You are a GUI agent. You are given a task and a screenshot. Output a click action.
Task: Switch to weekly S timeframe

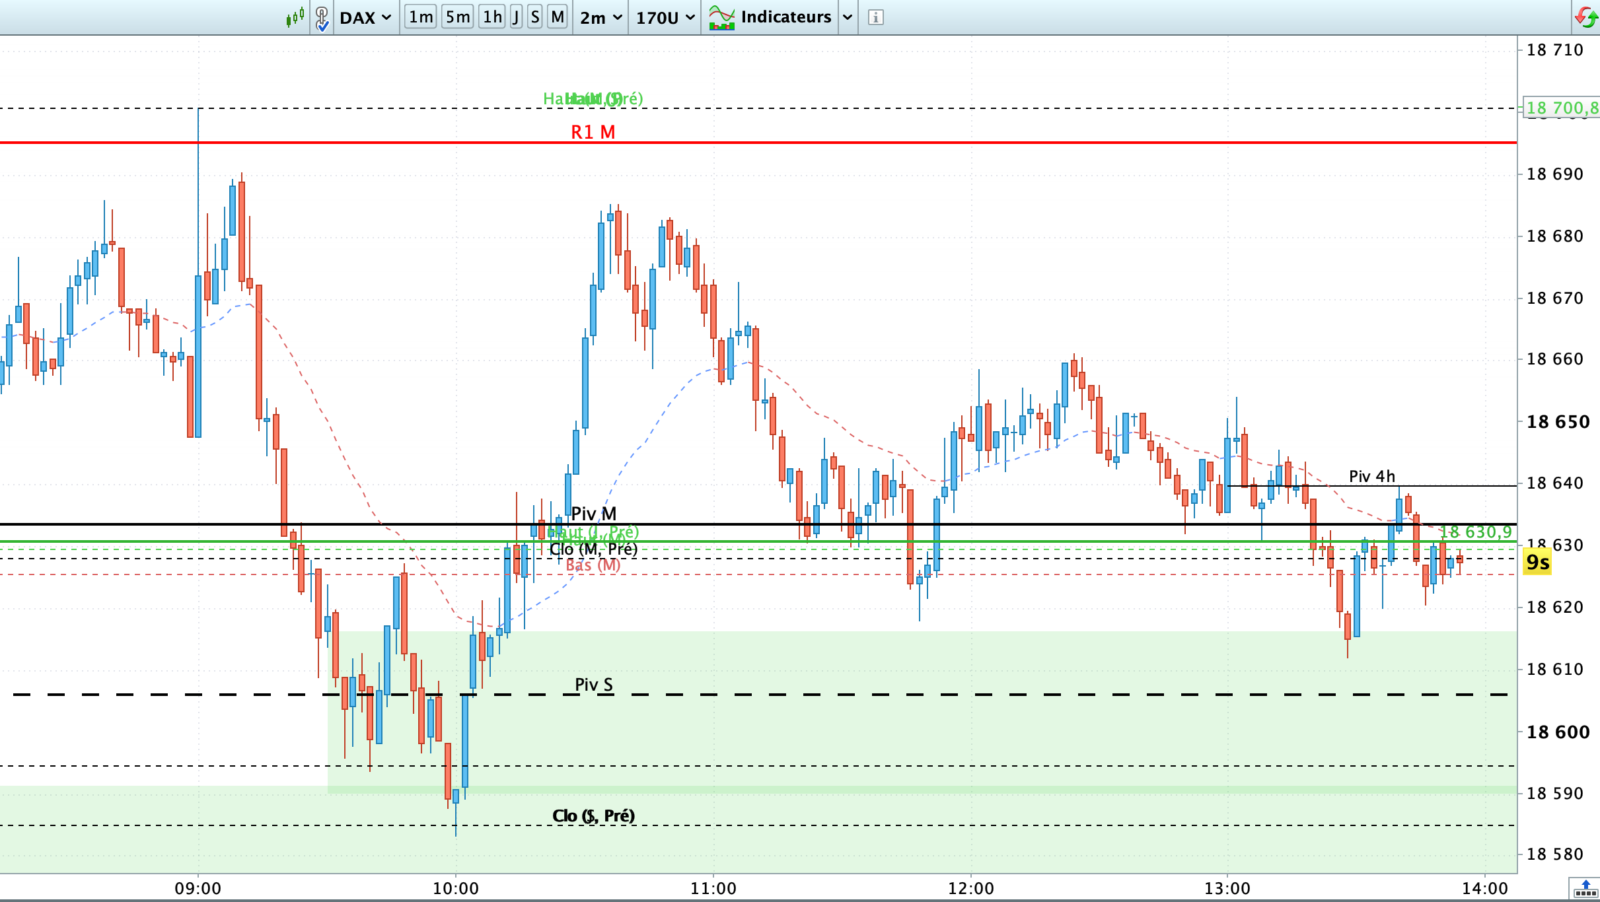pos(535,17)
